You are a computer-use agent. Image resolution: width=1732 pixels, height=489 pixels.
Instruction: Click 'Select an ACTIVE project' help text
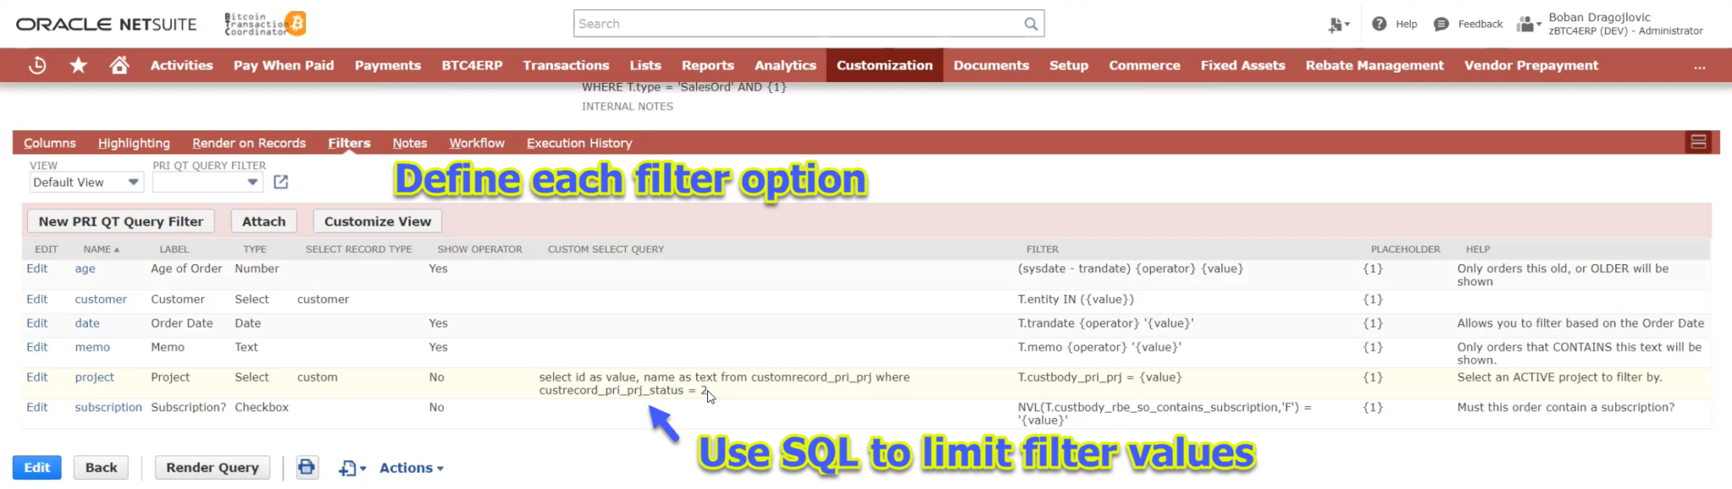click(1559, 377)
